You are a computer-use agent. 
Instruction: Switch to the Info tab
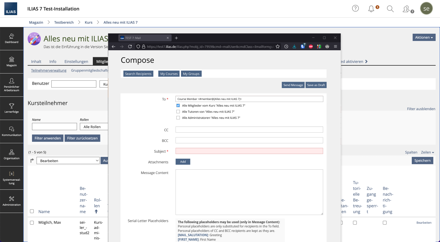click(x=53, y=62)
